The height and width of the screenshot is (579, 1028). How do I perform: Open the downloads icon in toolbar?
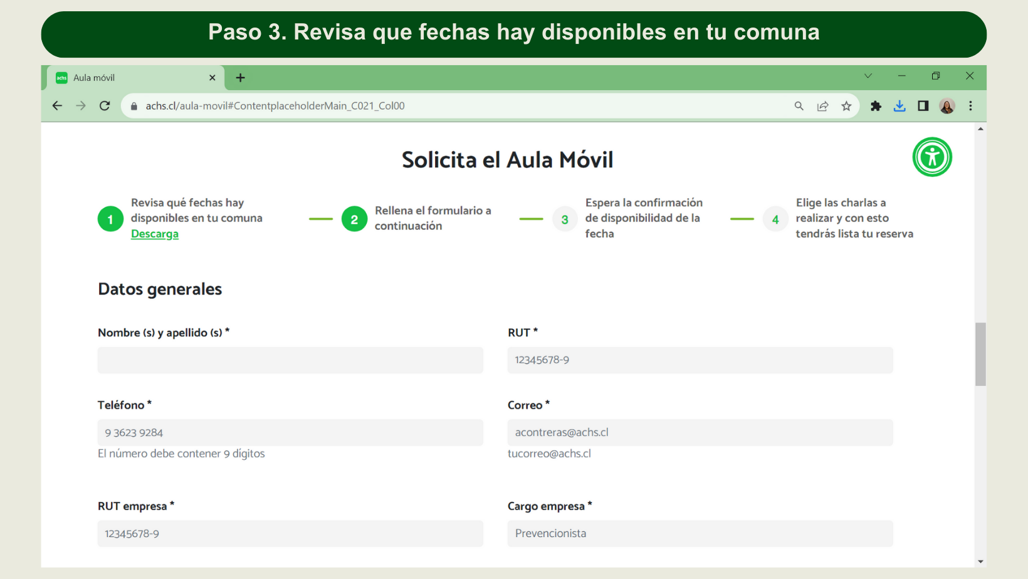click(x=899, y=106)
